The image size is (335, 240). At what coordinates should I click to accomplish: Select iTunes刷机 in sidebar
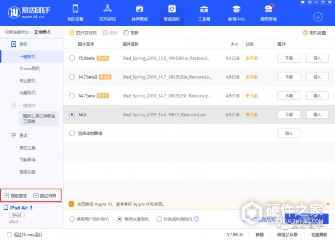pos(30,69)
